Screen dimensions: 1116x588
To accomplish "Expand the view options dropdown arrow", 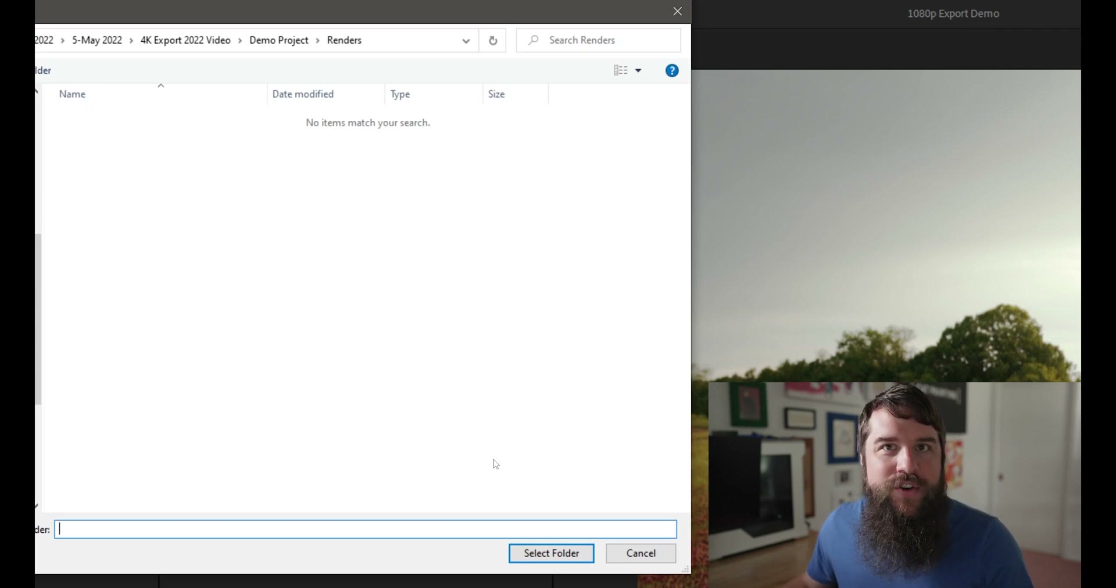I will (638, 70).
